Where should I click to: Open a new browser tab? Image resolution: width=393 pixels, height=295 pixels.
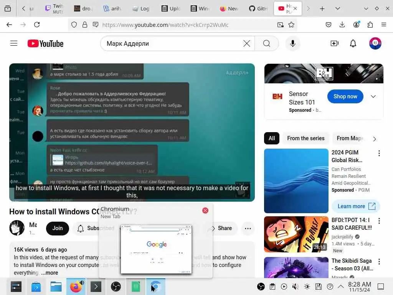click(x=322, y=8)
